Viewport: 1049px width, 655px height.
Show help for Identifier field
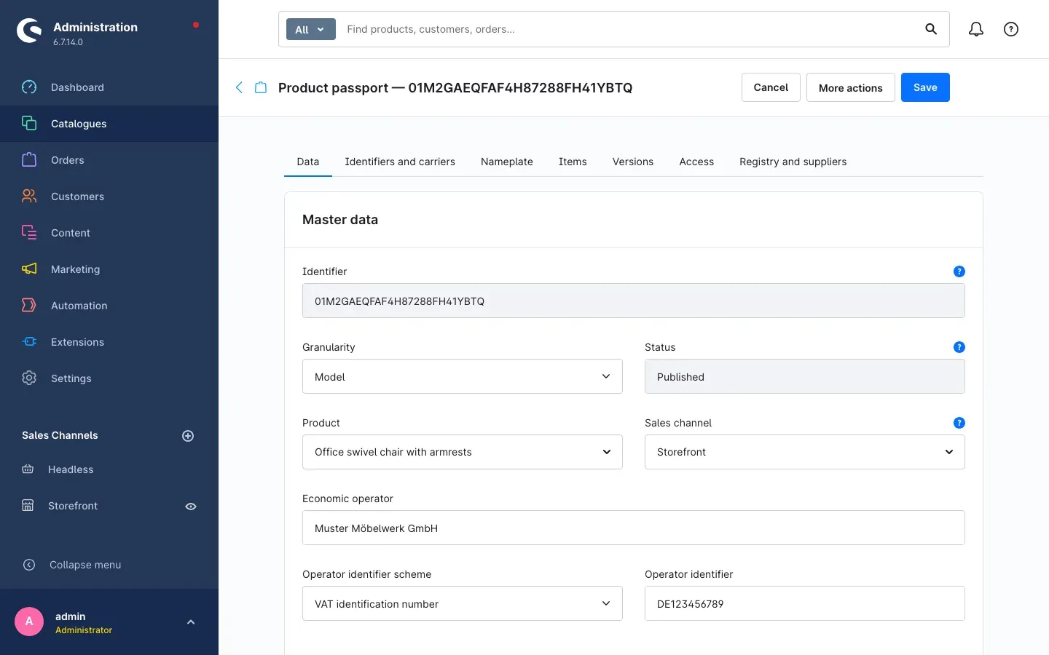[x=959, y=271]
